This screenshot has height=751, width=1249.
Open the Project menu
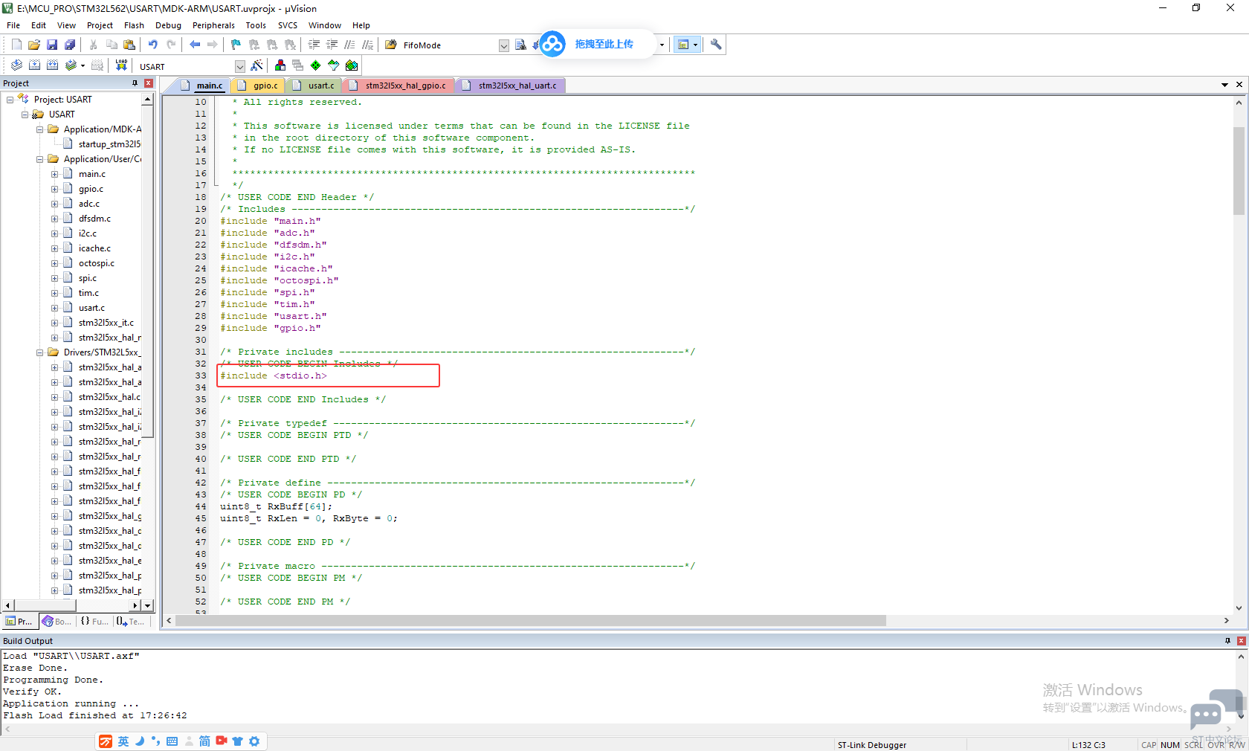tap(100, 25)
